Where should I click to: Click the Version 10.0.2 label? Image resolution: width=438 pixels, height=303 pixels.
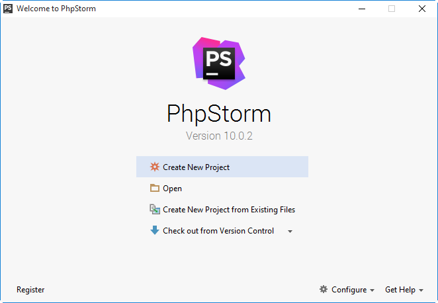(x=219, y=136)
